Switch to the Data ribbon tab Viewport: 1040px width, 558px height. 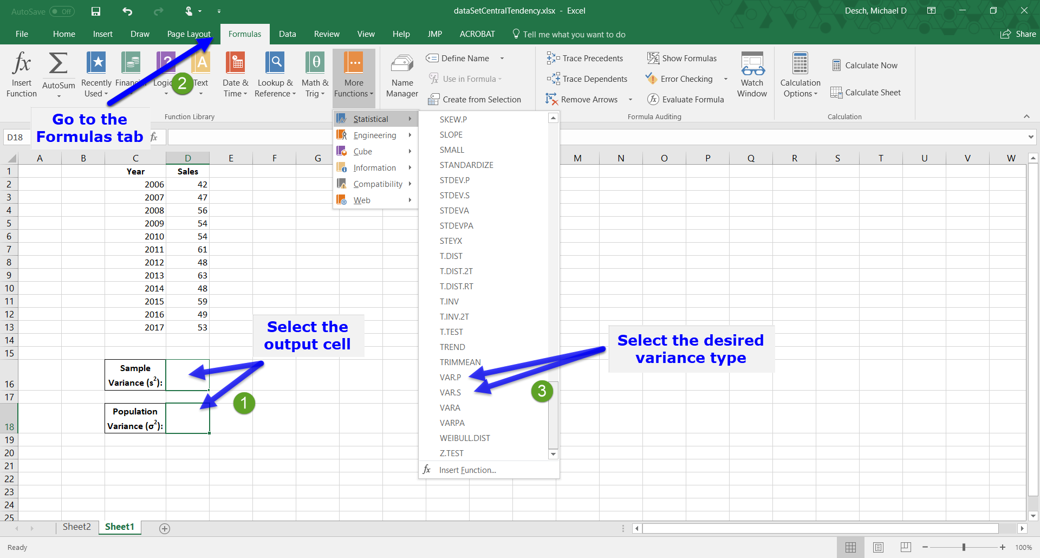(x=287, y=34)
